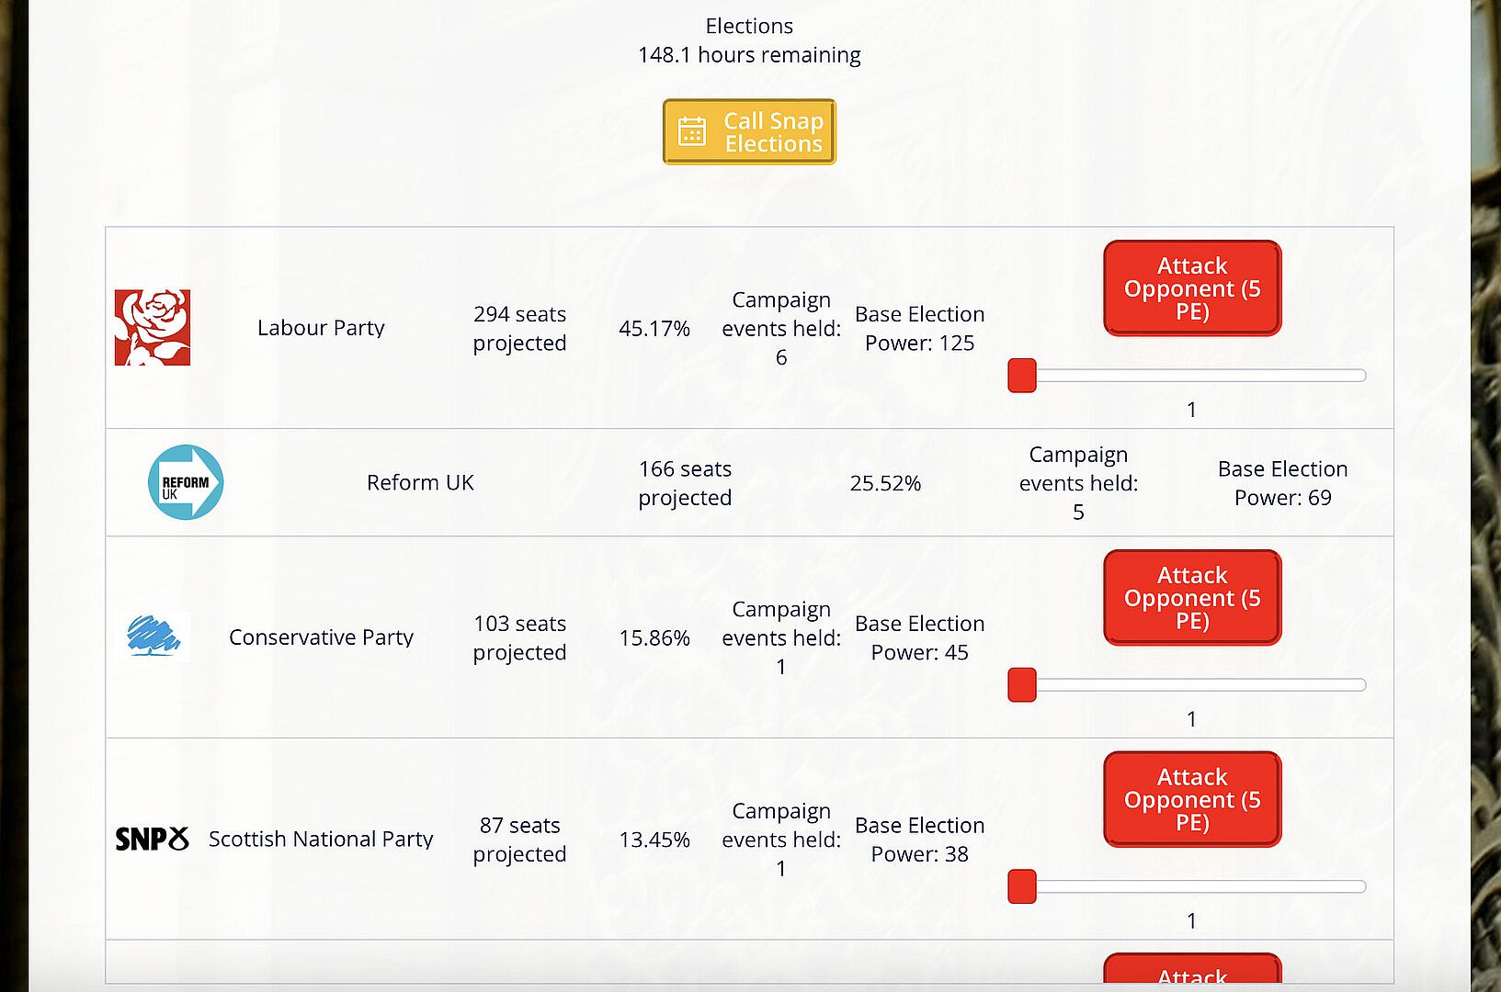
Task: Attack Opponent in the Conservative Party row
Action: point(1191,598)
